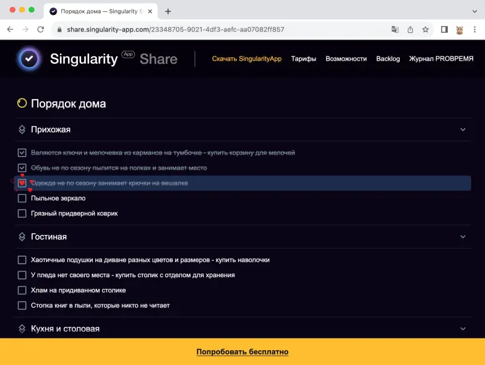Image resolution: width=485 pixels, height=365 pixels.
Task: Open the browser side panel icon
Action: point(444,29)
